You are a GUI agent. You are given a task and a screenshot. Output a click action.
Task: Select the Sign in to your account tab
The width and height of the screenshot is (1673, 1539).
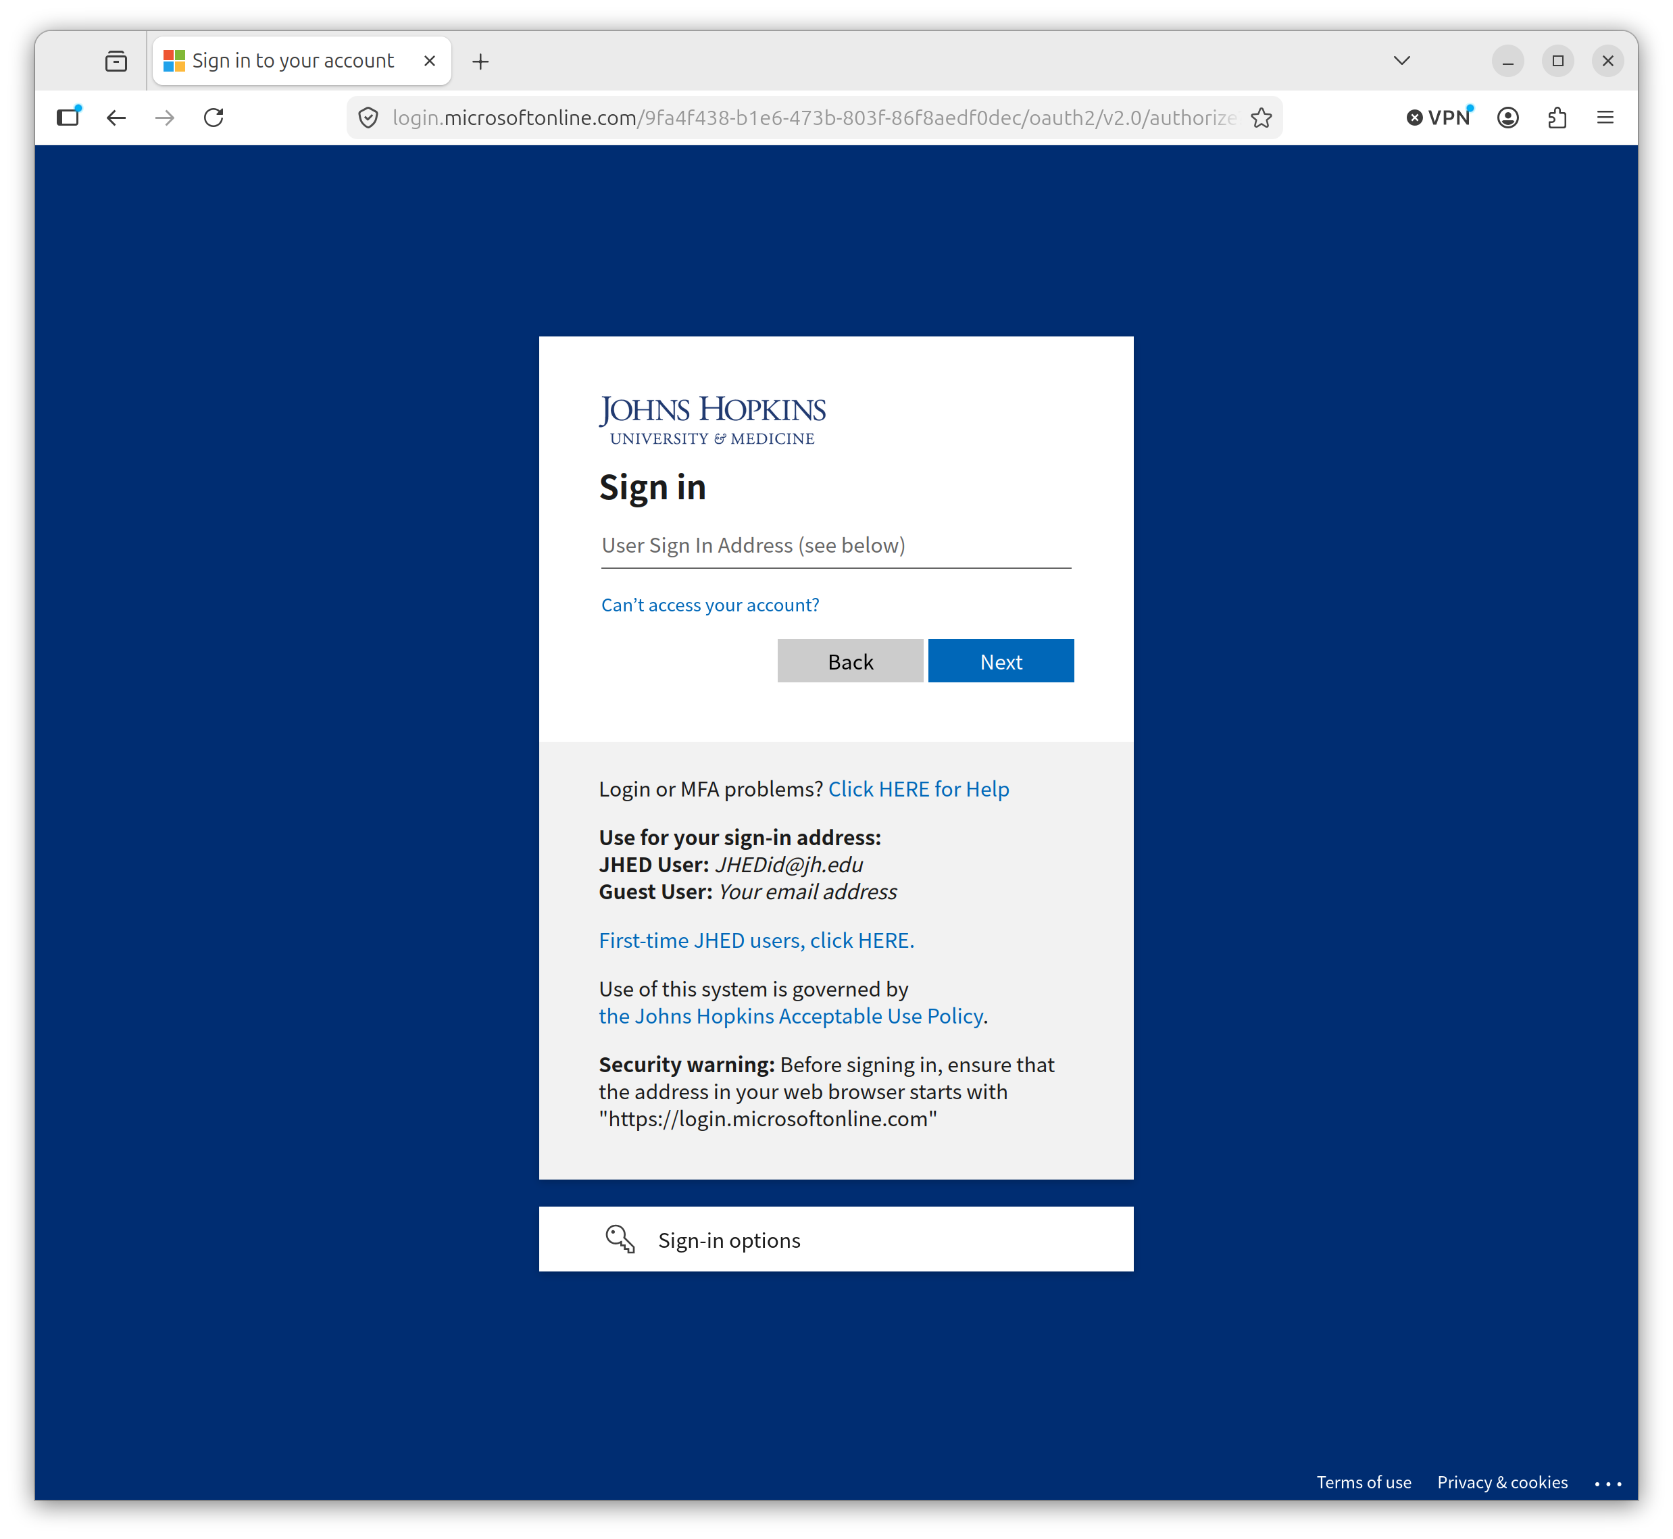coord(301,61)
